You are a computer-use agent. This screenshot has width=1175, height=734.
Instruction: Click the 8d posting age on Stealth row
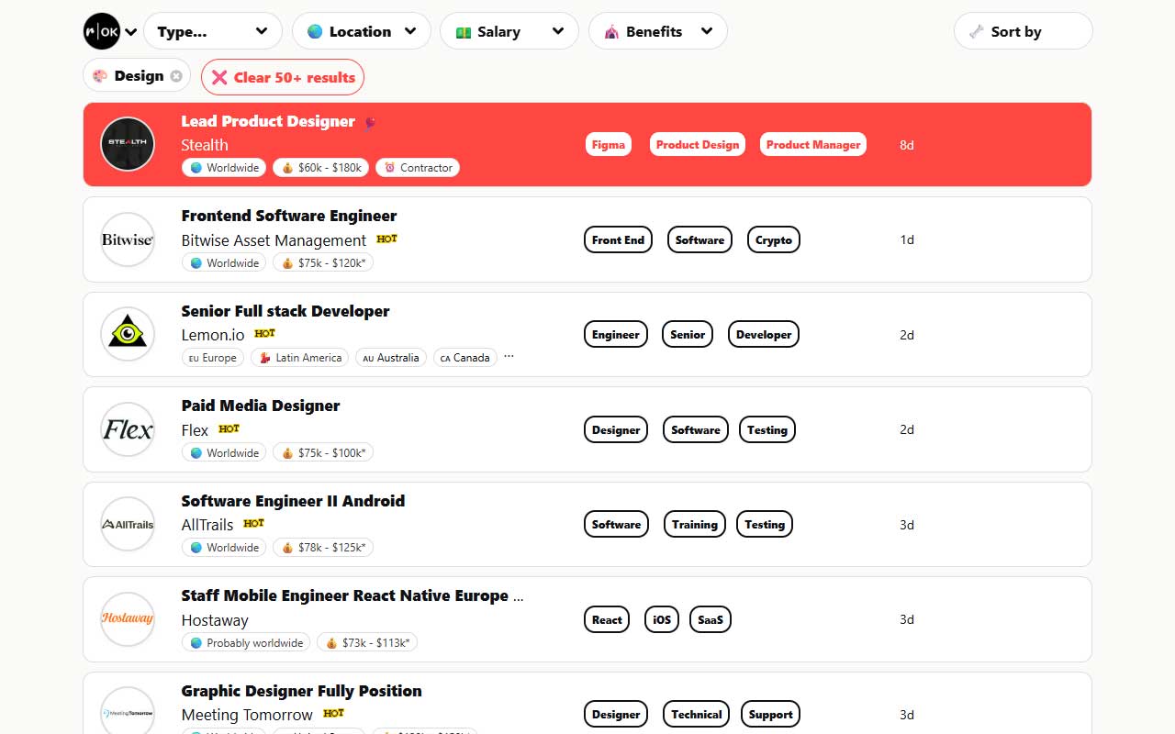907,145
